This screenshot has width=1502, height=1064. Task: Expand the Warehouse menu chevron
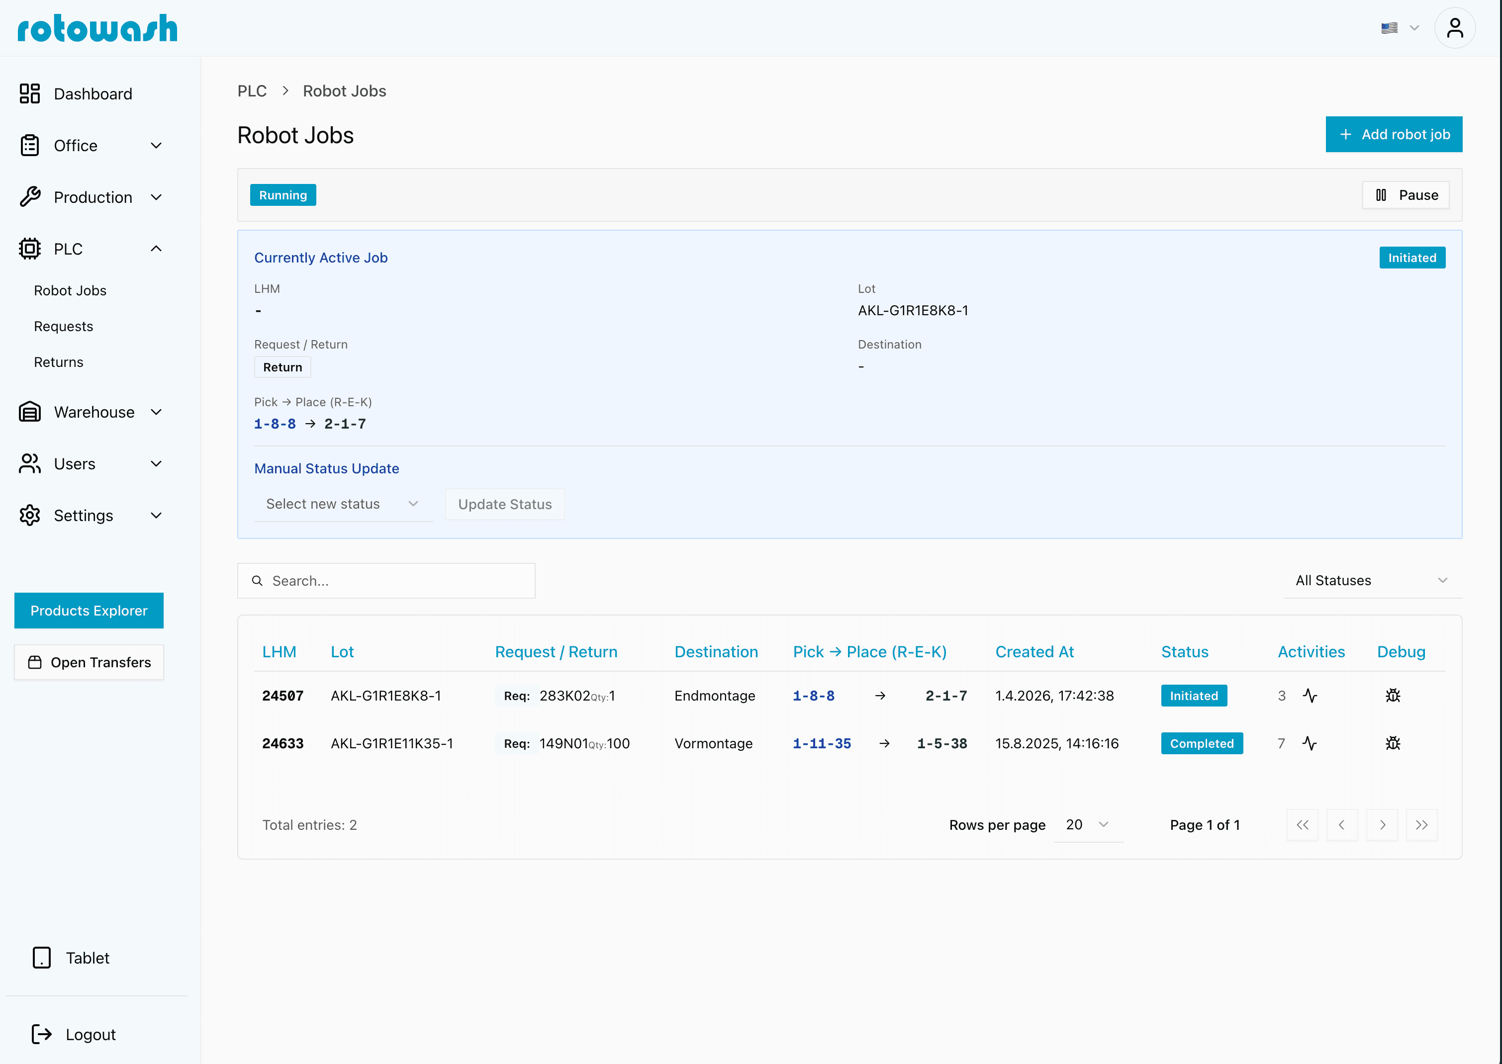pos(156,412)
